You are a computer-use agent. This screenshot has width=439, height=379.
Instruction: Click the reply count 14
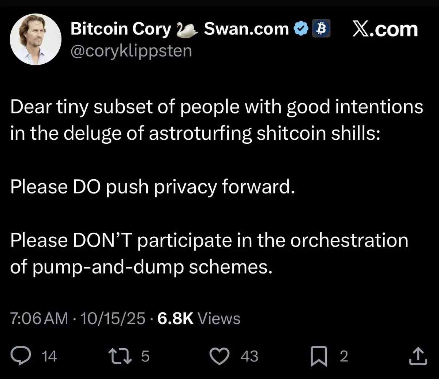click(50, 356)
